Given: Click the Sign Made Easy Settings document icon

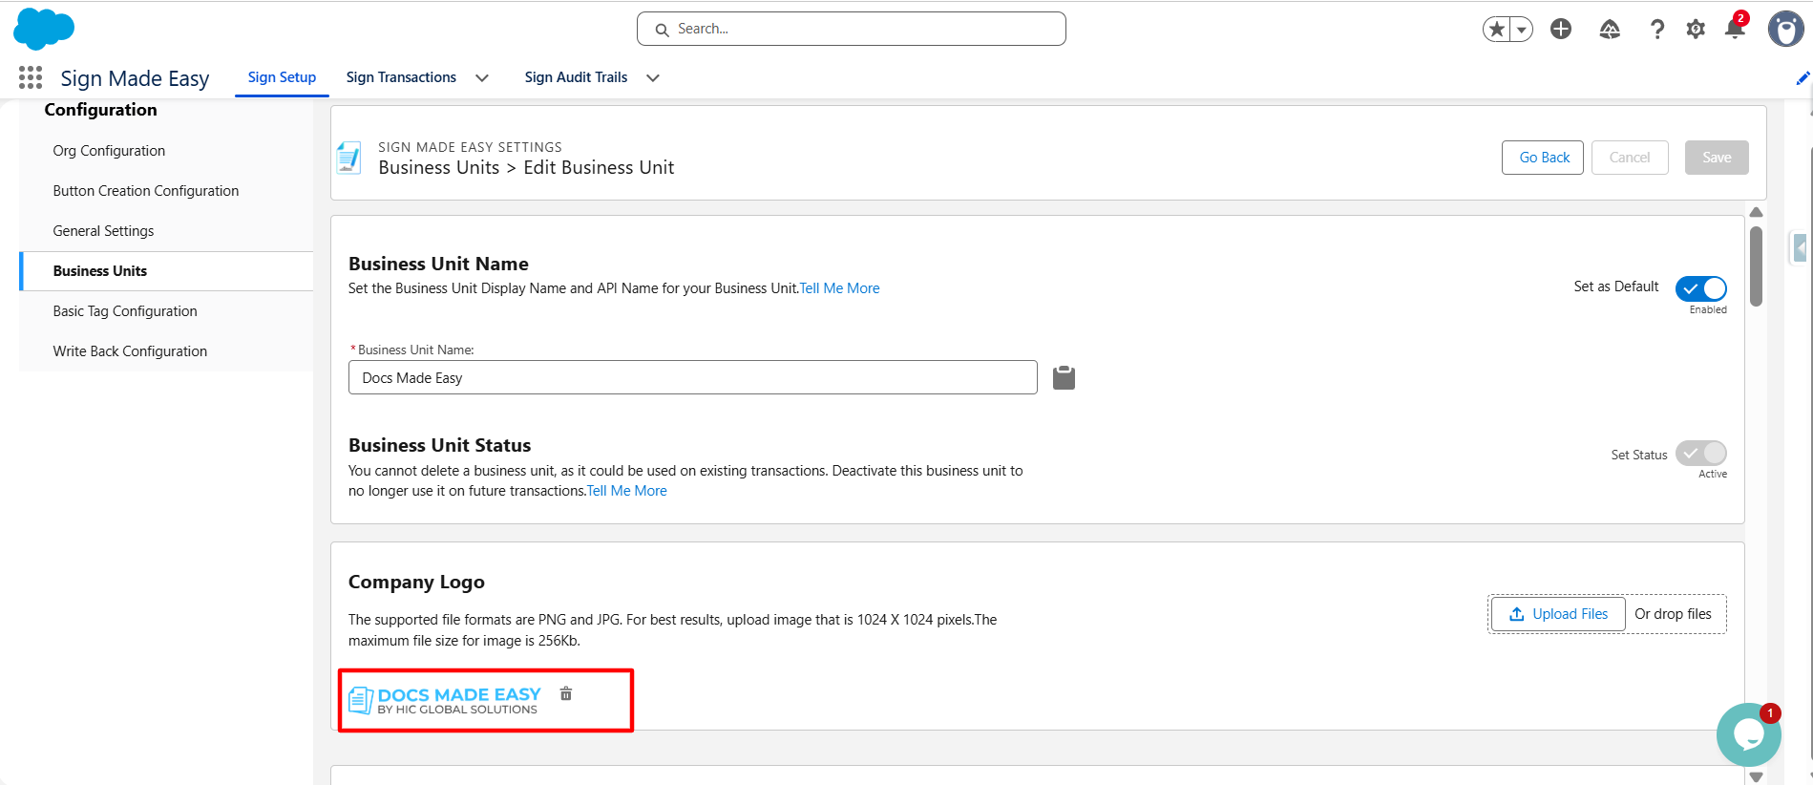Looking at the screenshot, I should point(348,158).
